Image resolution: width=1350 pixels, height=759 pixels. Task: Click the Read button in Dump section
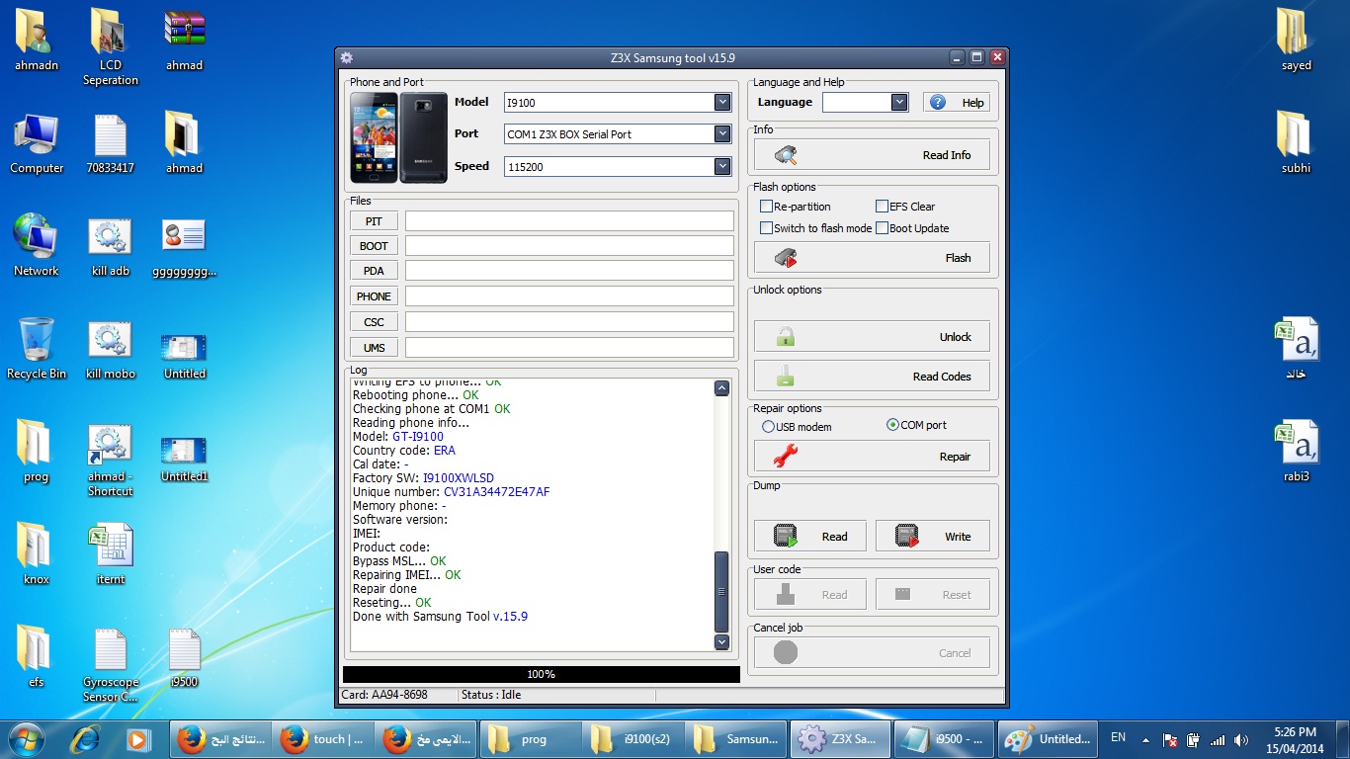(x=810, y=537)
